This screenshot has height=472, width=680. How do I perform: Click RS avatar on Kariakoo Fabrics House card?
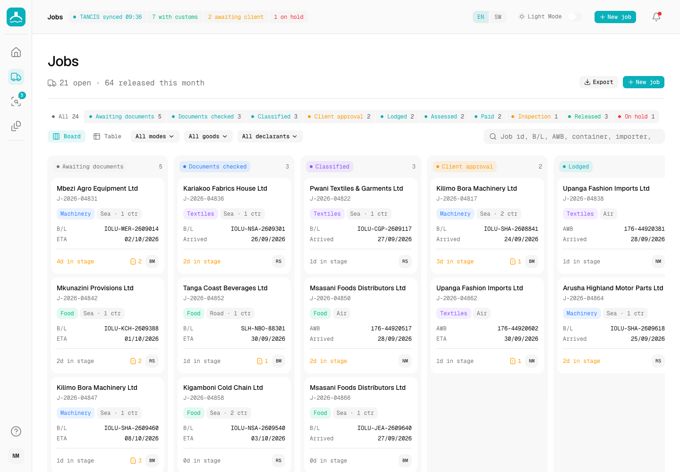[x=279, y=261]
